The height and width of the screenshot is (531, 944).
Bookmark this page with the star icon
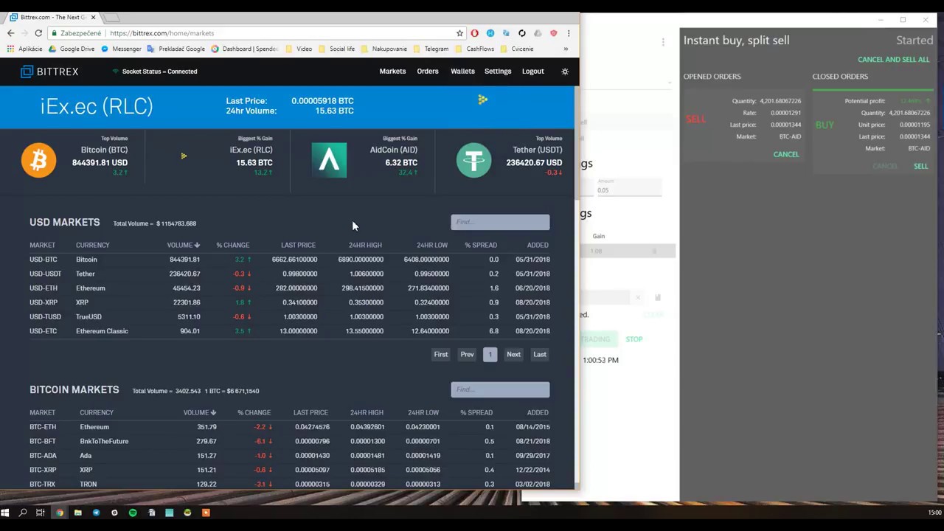pyautogui.click(x=459, y=33)
